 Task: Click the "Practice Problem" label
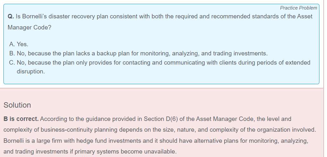tap(298, 8)
